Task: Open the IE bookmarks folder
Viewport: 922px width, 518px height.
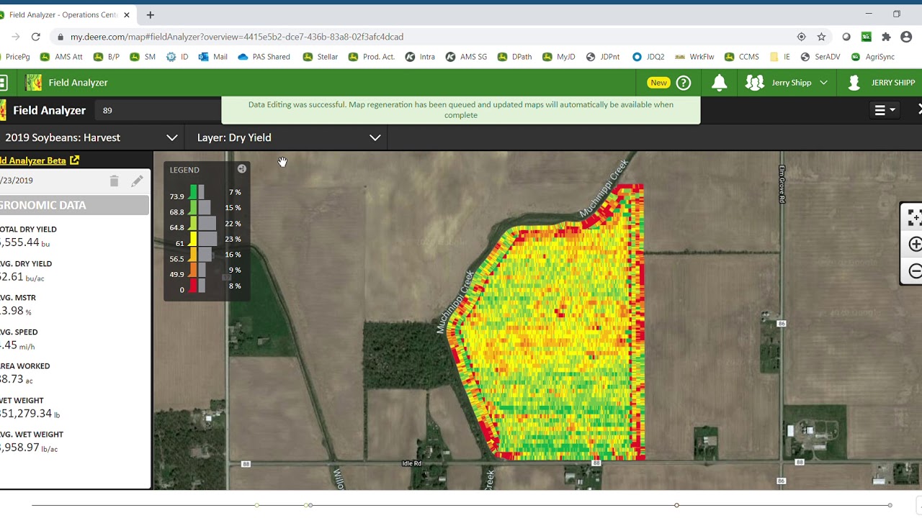Action: pos(780,57)
